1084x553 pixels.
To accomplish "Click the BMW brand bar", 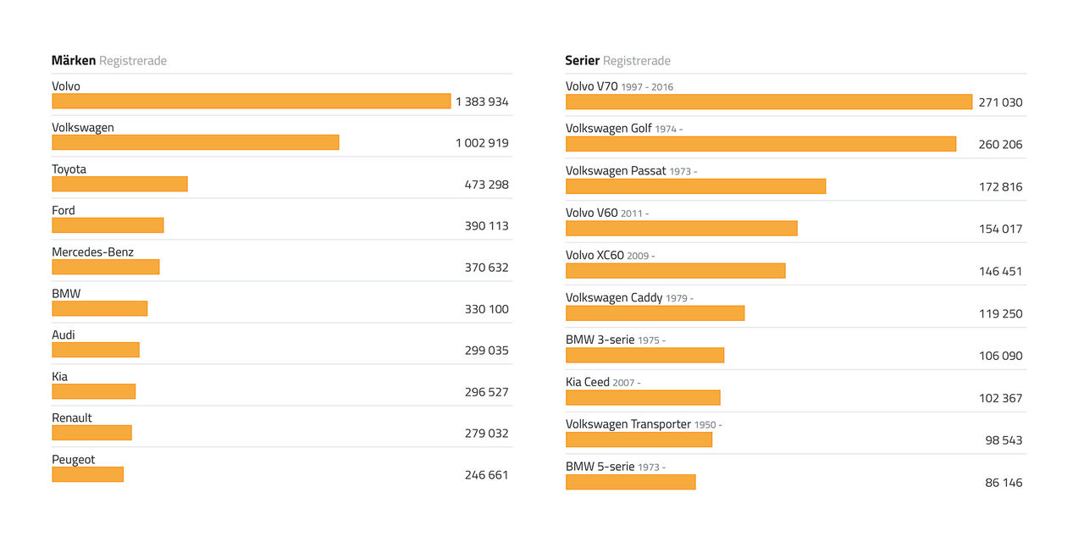I will [99, 308].
